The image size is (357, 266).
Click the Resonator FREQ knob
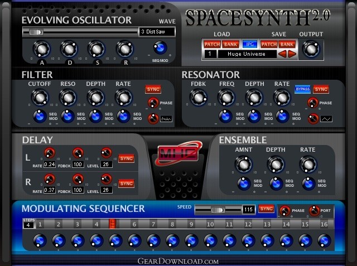tap(226, 98)
